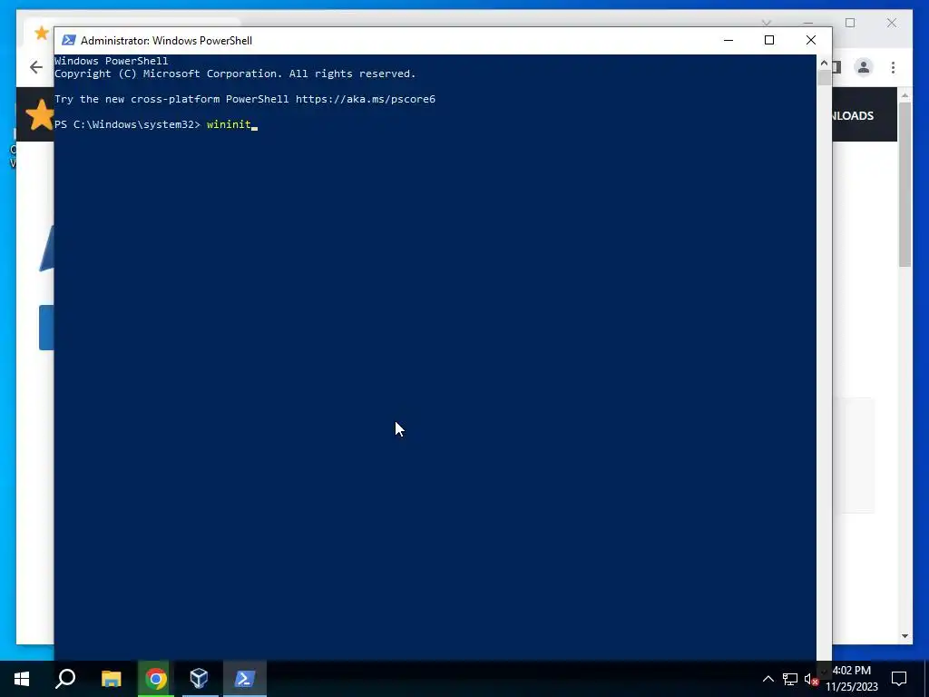Image resolution: width=929 pixels, height=697 pixels.
Task: Go back using Chrome's back arrow
Action: click(36, 67)
